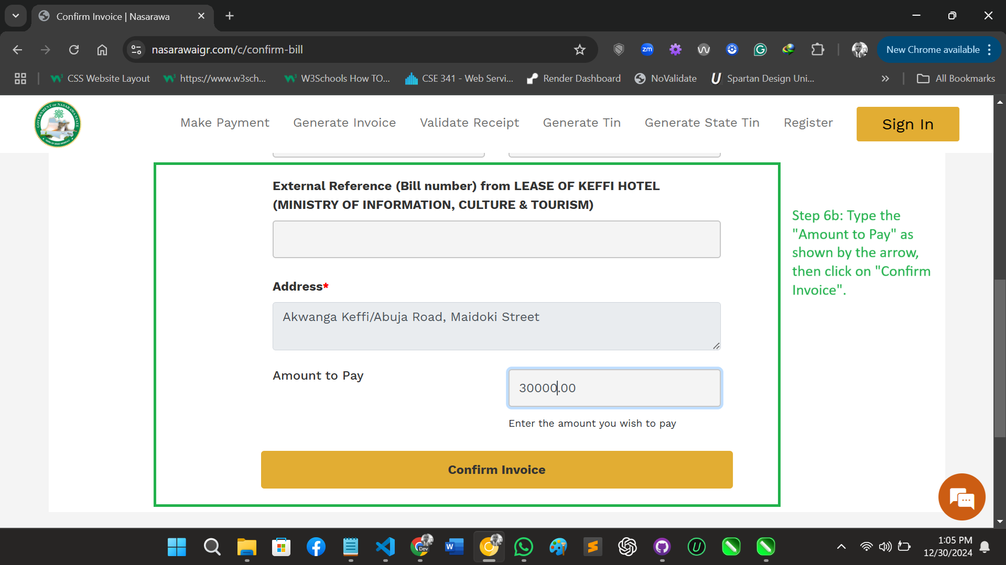Screen dimensions: 1006x565
Task: Reload the current page
Action: pos(74,50)
